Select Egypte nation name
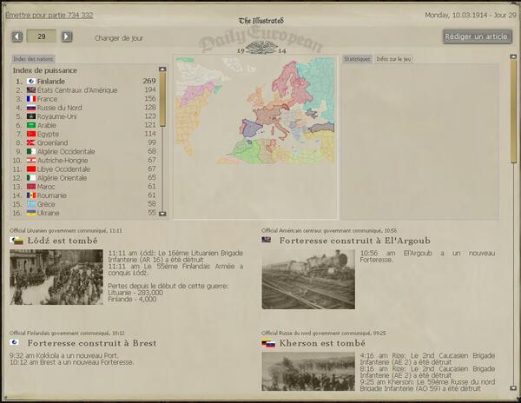Image resolution: width=521 pixels, height=403 pixels. tap(48, 134)
